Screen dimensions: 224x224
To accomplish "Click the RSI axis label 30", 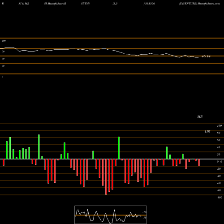I will point(3,66).
